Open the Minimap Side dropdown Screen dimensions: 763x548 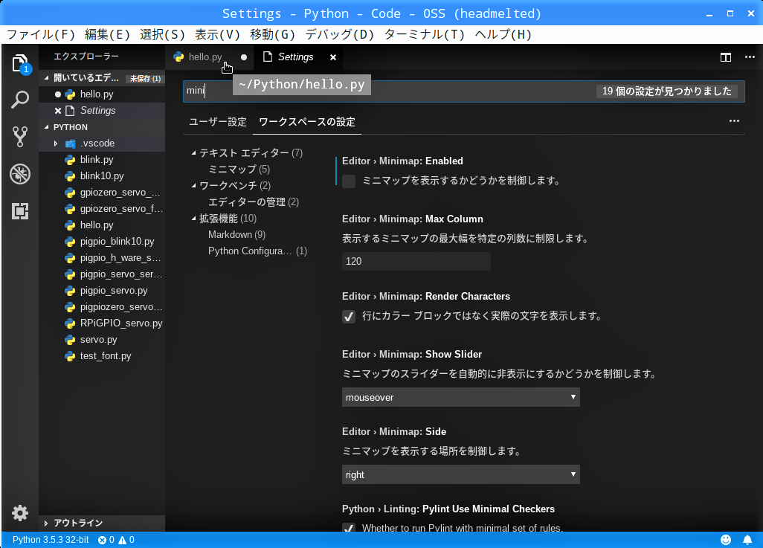point(460,474)
